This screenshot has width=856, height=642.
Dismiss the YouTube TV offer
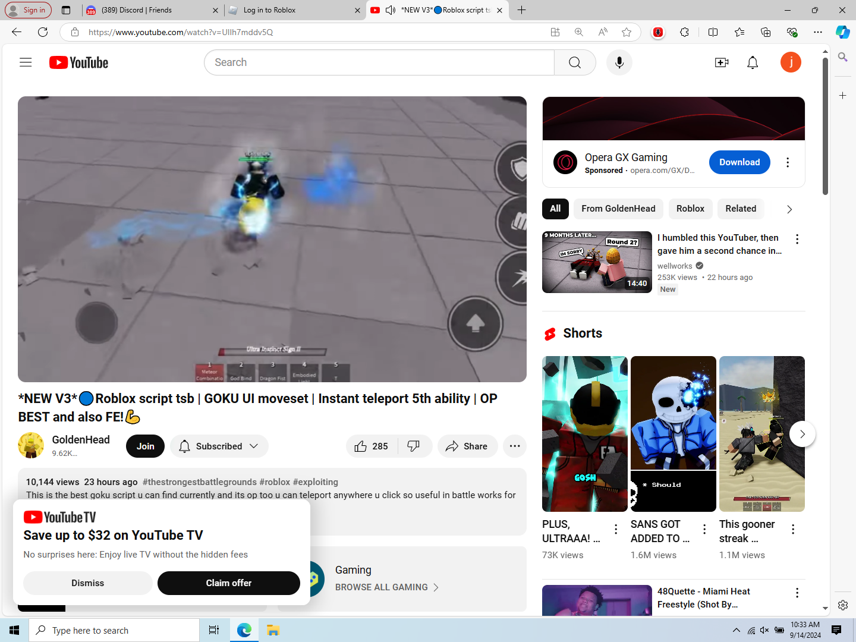coord(88,583)
